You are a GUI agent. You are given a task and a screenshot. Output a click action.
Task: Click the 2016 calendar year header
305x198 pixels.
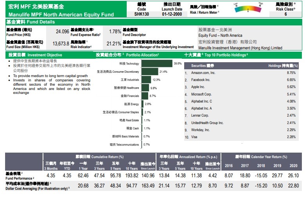pyautogui.click(x=229, y=166)
